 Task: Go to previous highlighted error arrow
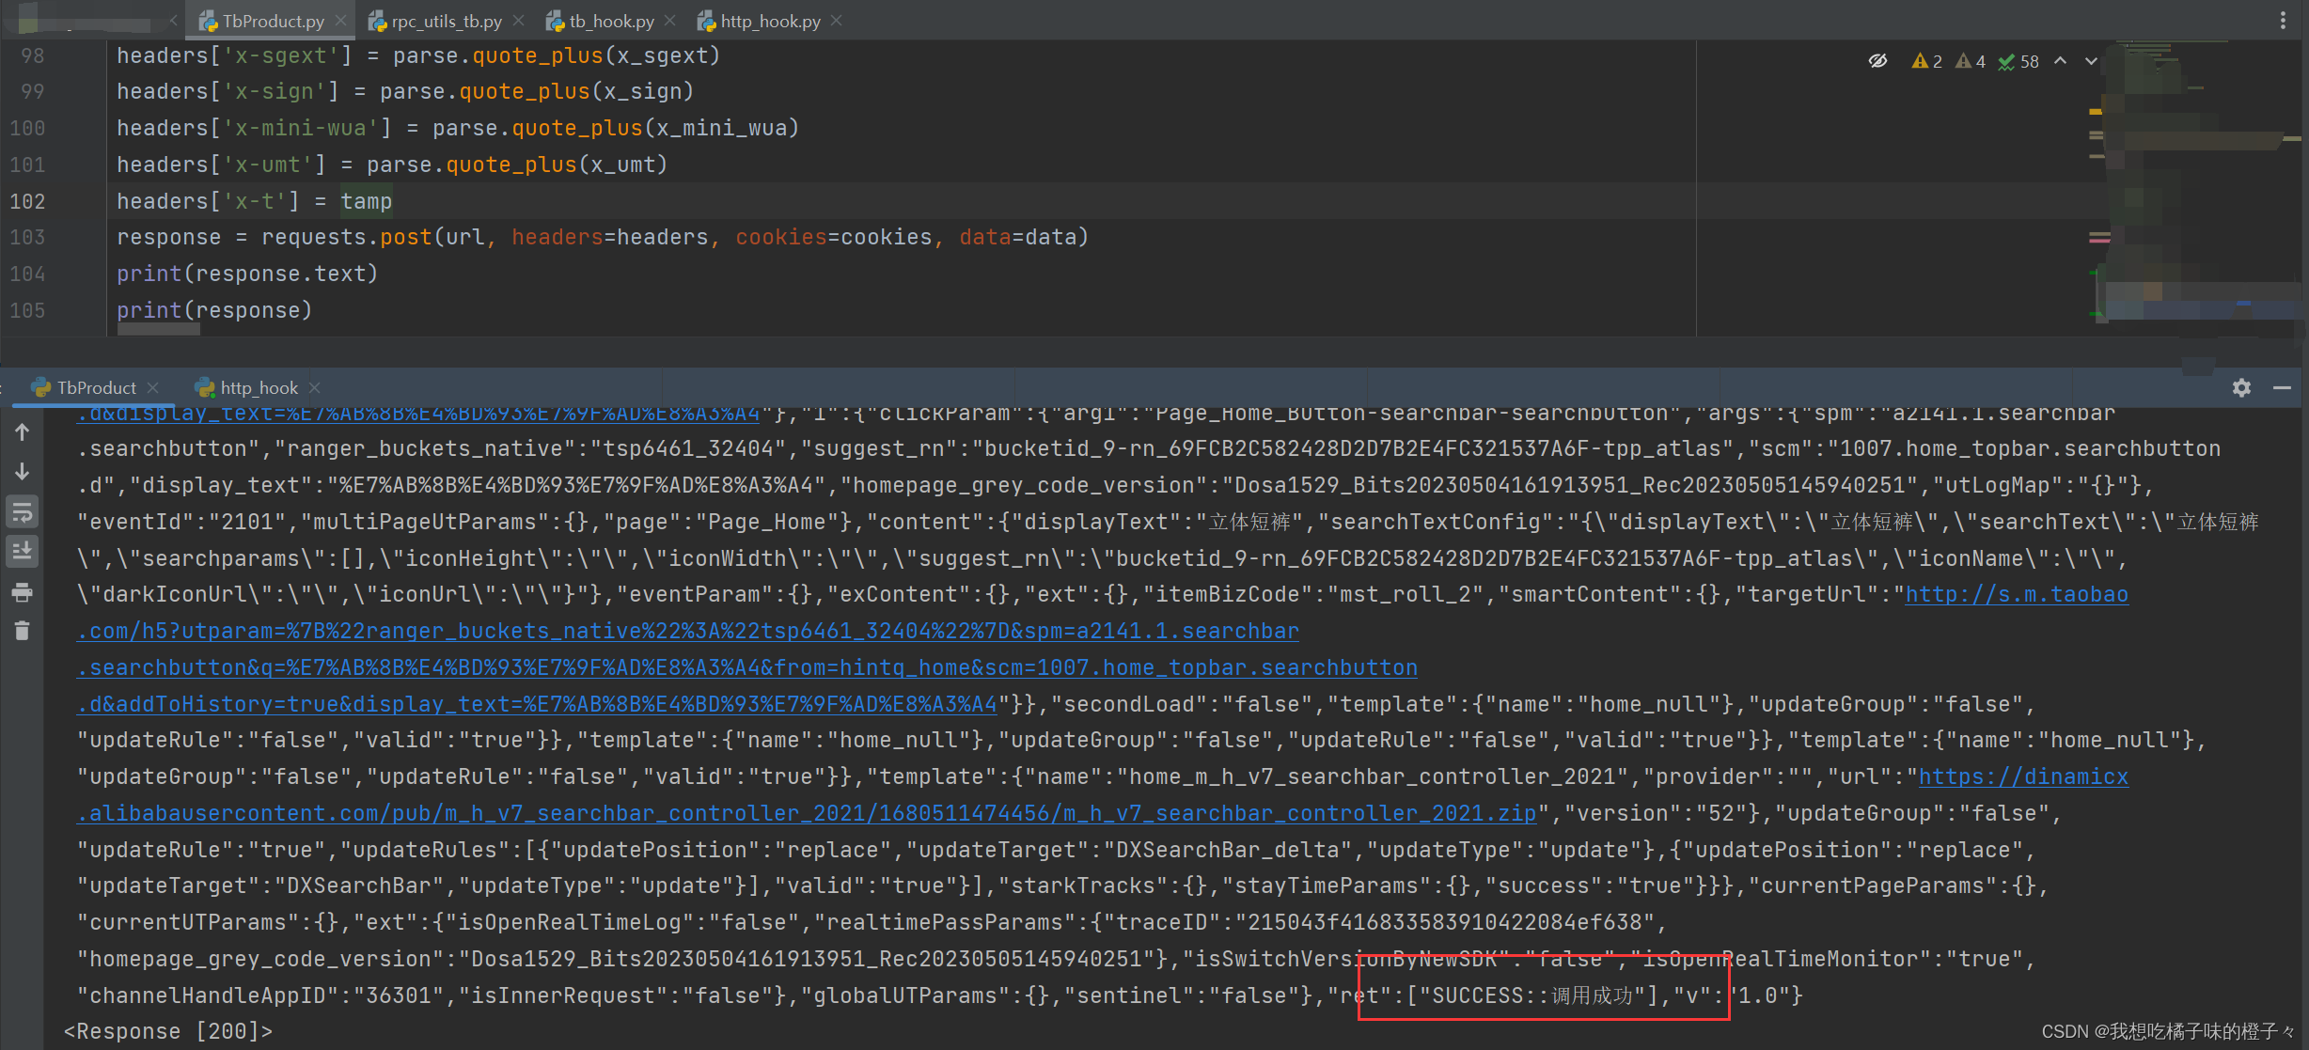tap(2060, 61)
